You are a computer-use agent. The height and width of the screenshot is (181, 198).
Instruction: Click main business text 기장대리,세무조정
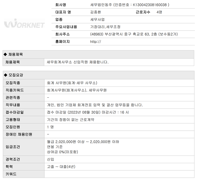(x=105, y=27)
